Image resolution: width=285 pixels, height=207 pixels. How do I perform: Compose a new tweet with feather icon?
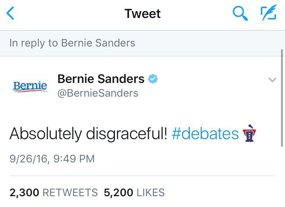point(268,14)
